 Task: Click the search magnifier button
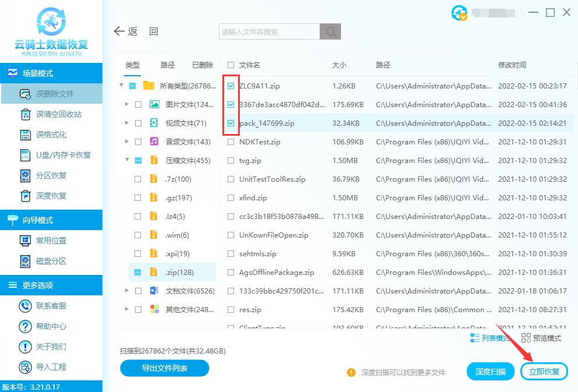tap(330, 31)
